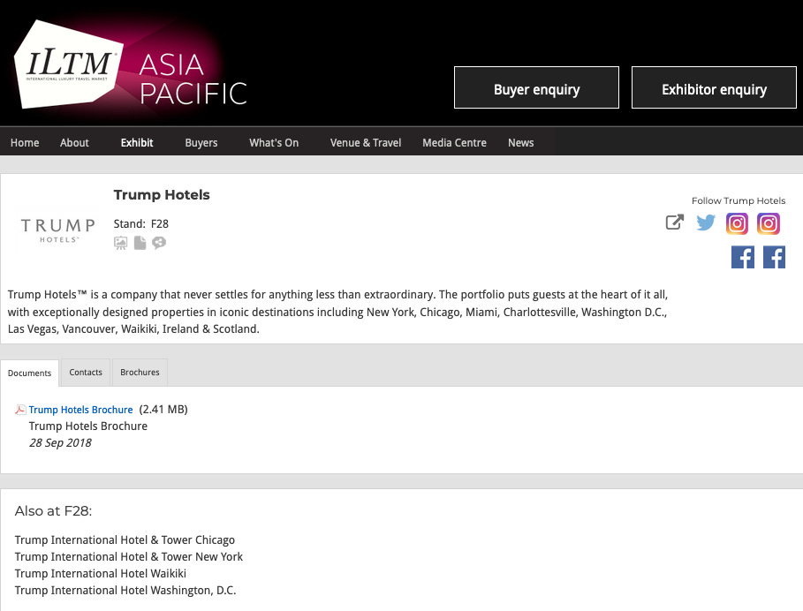Image resolution: width=803 pixels, height=611 pixels.
Task: Click the 28 Sep 2018 date
Action: pos(60,443)
